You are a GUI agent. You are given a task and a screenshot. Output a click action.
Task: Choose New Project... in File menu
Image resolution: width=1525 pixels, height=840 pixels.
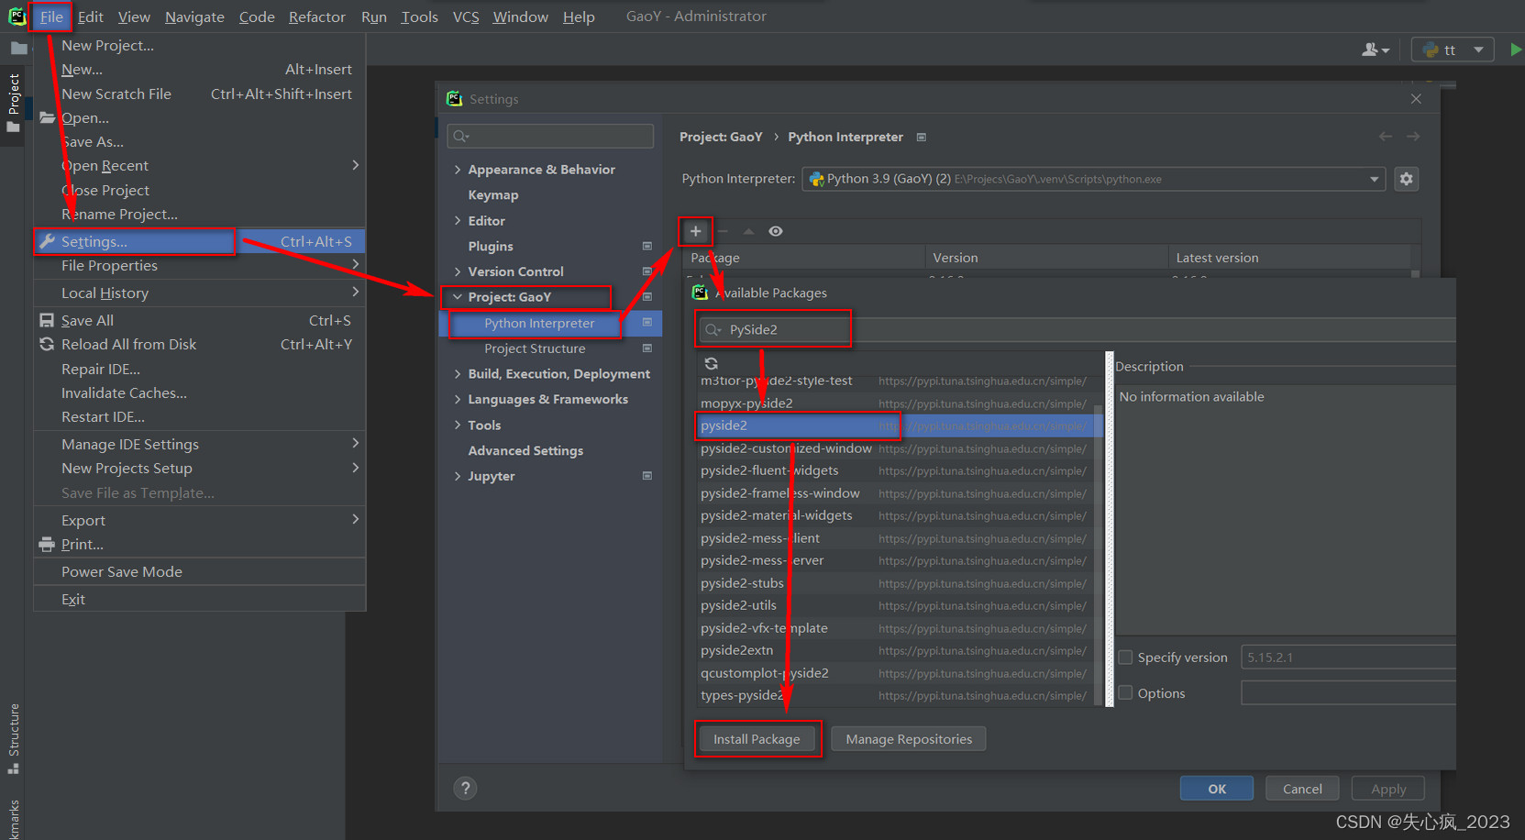[199, 45]
